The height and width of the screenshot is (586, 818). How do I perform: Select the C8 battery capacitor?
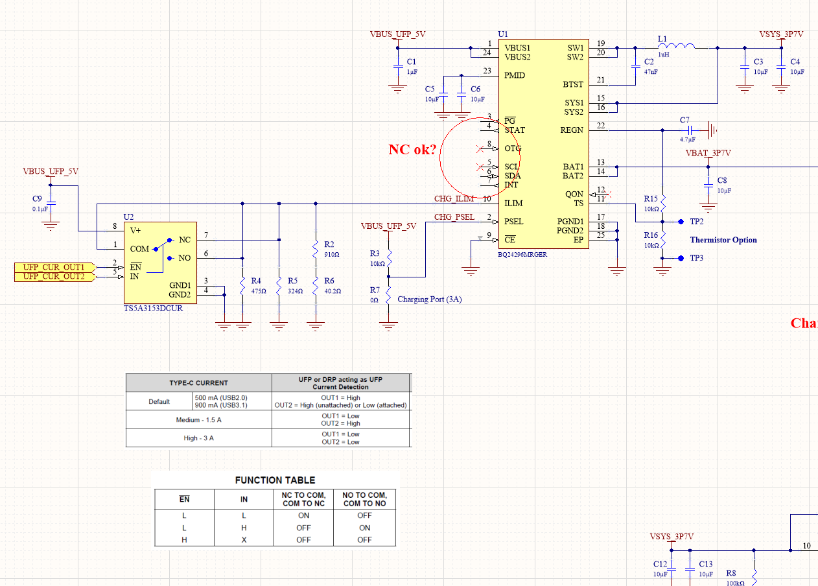tap(708, 185)
